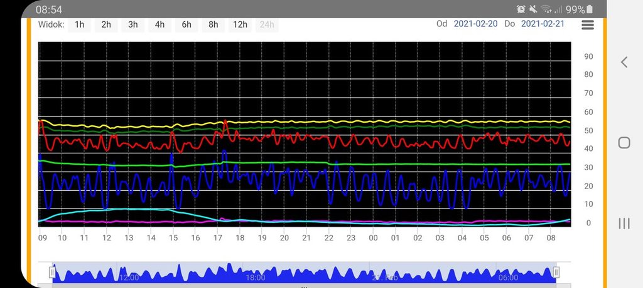Viewport: 643px width, 288px height.
Task: Set the view range to 1h
Action: pos(79,24)
